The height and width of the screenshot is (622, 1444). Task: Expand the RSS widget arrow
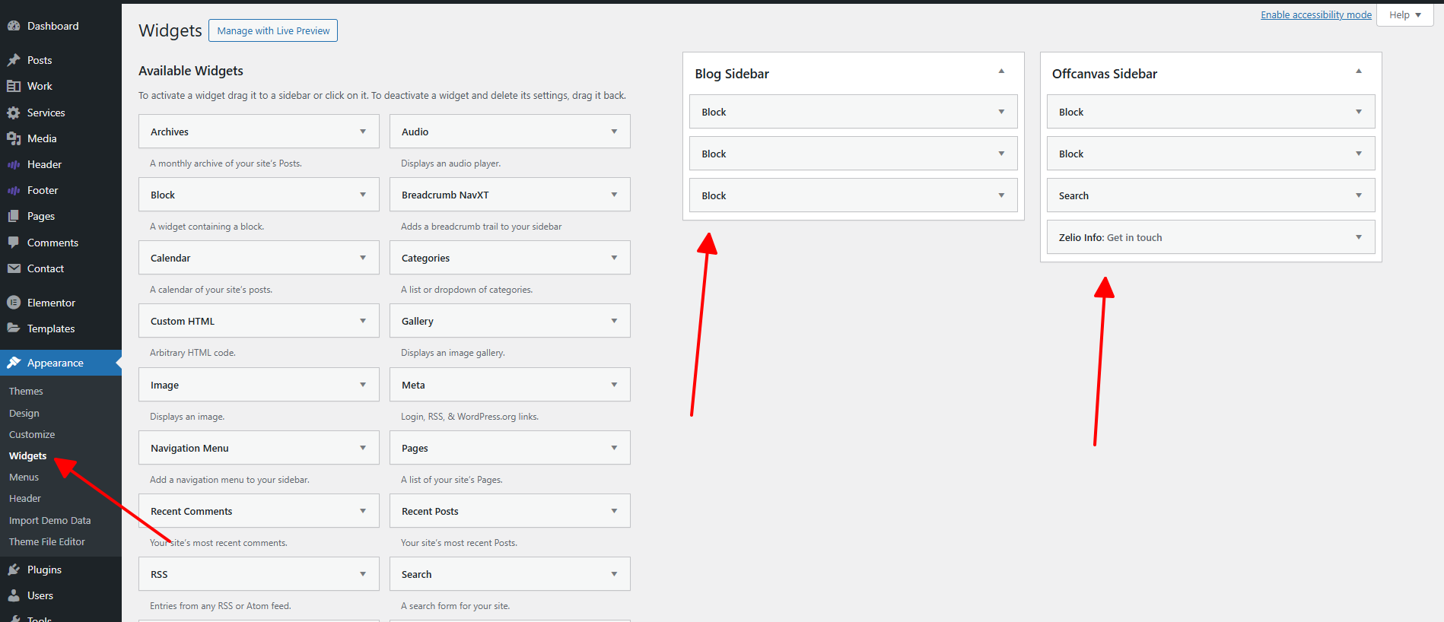[363, 574]
